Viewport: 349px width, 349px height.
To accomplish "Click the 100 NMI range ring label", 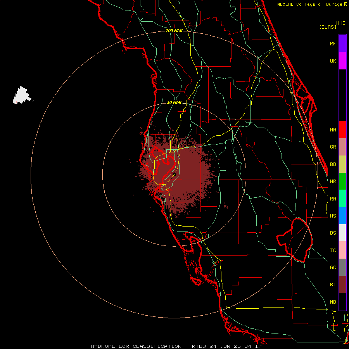I will coord(174,31).
